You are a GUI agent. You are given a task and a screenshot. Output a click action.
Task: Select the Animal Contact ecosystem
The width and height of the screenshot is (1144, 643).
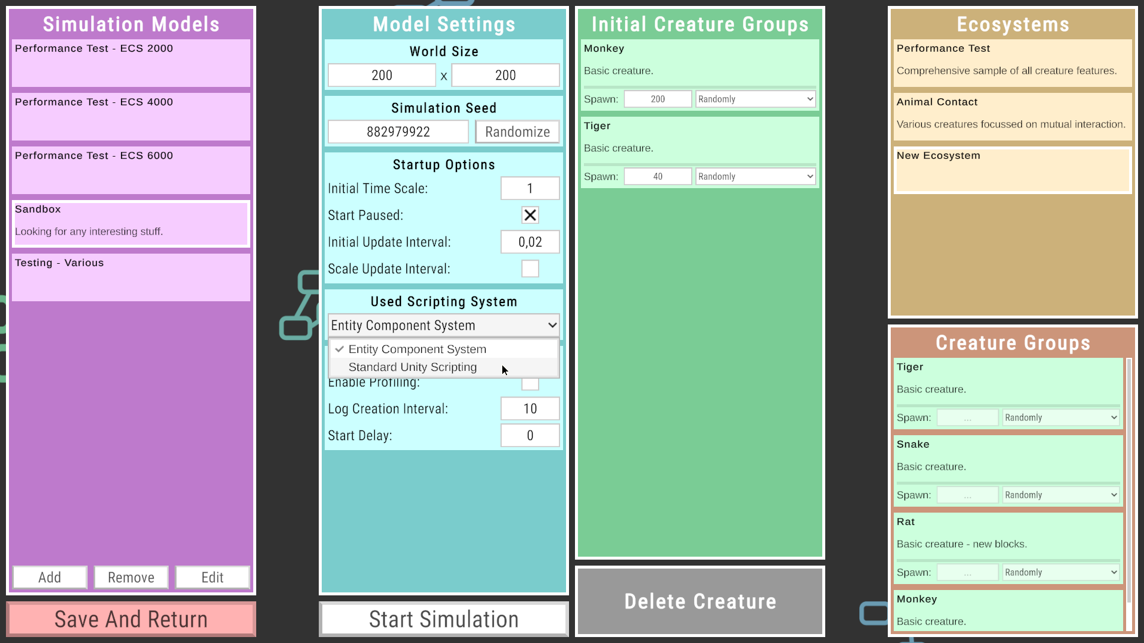pyautogui.click(x=1012, y=116)
